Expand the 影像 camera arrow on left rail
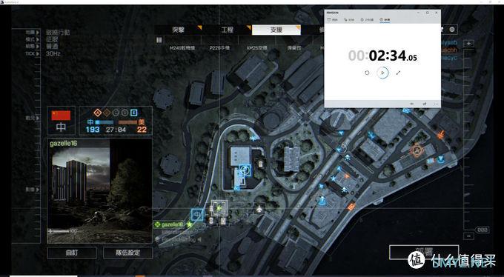Image resolution: width=504 pixels, height=277 pixels. pyautogui.click(x=38, y=190)
